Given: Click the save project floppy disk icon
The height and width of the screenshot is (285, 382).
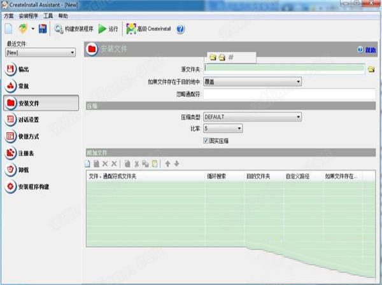Looking at the screenshot, I should click(x=43, y=29).
